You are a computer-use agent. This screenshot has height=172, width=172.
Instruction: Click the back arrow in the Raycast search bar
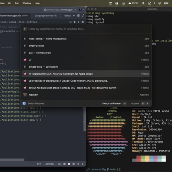25,29
